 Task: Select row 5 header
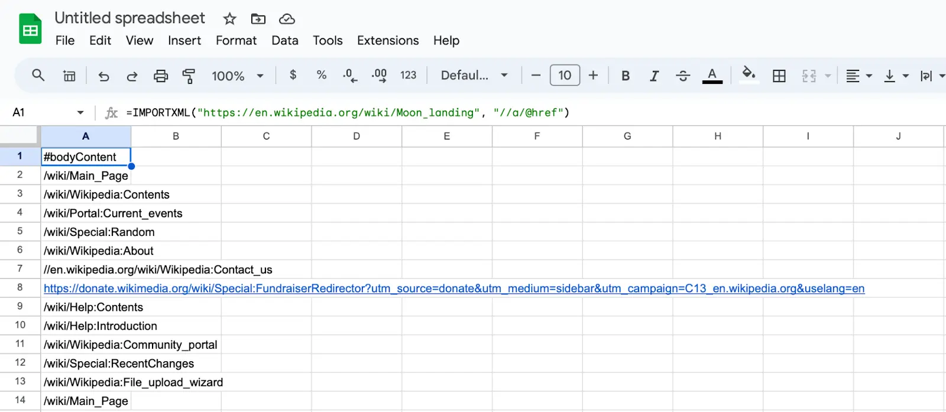20,232
